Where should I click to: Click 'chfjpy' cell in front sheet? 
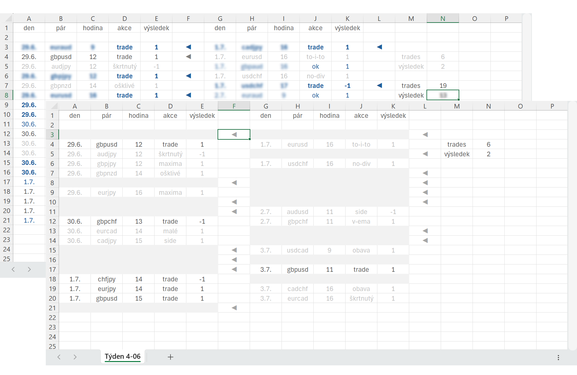point(107,279)
